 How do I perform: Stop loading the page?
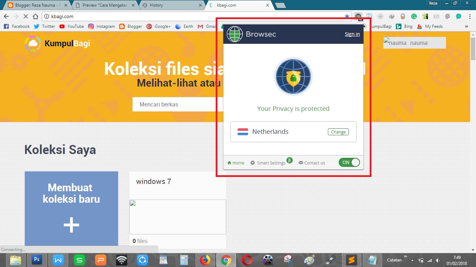tap(25, 16)
